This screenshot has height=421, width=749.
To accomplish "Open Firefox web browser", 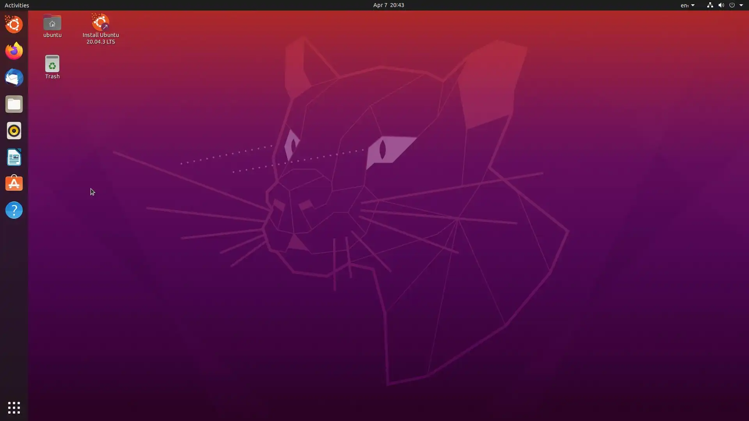I will point(14,51).
